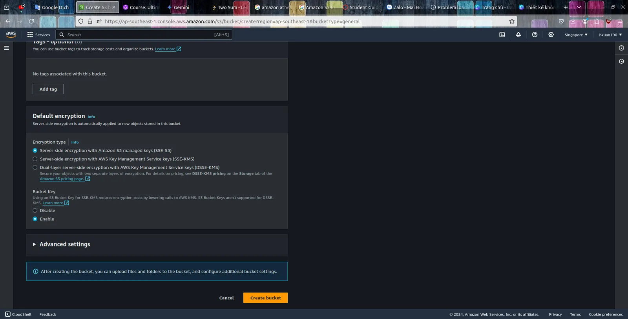The image size is (628, 319).
Task: Switch to the Google Dịch tab
Action: 52,7
